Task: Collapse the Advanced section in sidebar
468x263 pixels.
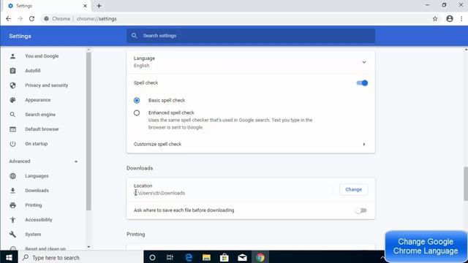Action: (x=76, y=161)
